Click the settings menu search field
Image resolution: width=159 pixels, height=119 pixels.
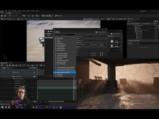tap(65, 35)
